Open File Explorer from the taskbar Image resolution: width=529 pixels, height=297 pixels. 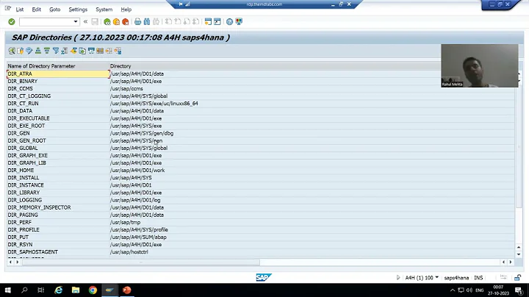click(x=76, y=290)
